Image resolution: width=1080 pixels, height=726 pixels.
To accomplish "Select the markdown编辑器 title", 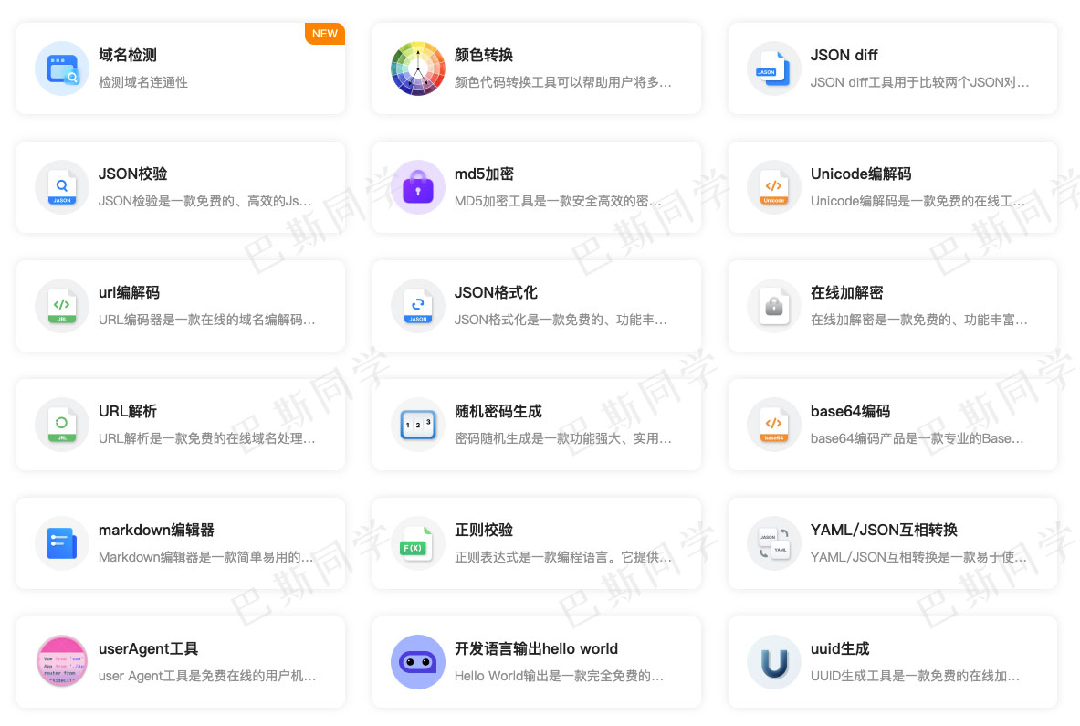I will tap(156, 530).
